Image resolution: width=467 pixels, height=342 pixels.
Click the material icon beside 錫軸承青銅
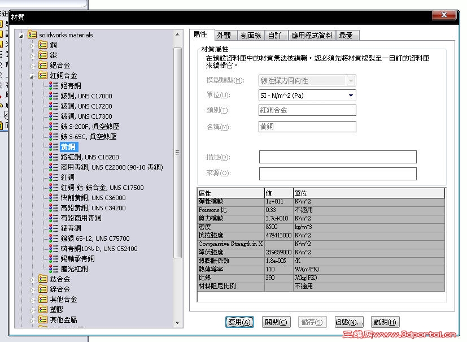click(53, 258)
